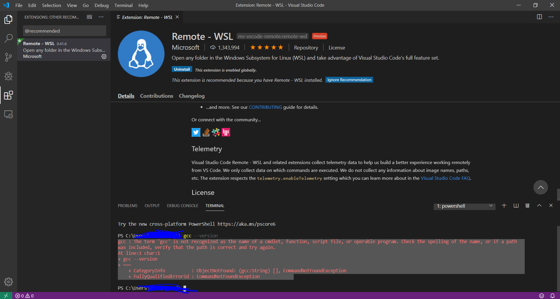Open the Edit menu
The width and height of the screenshot is (560, 299).
[32, 5]
